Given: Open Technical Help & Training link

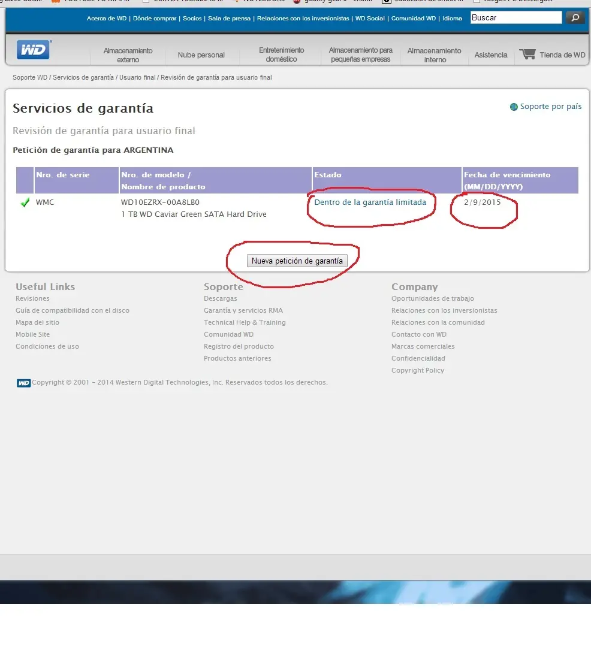Looking at the screenshot, I should pyautogui.click(x=245, y=322).
